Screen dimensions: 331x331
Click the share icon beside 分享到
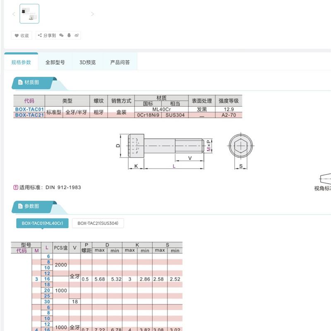point(40,36)
